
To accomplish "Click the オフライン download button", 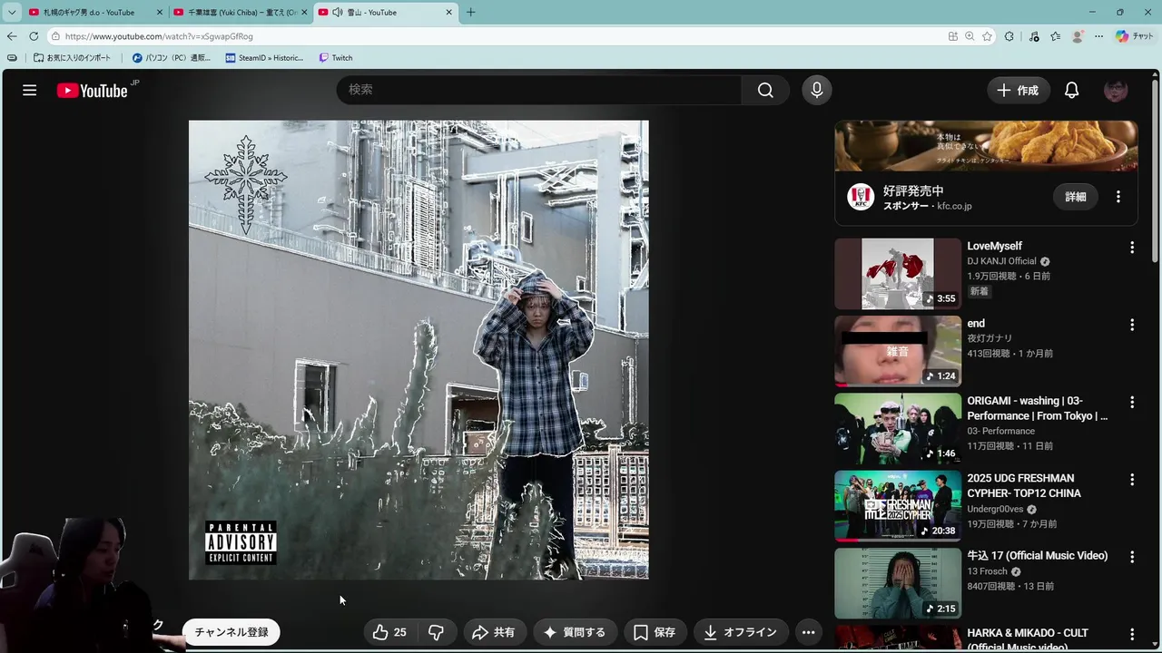I will point(741,632).
